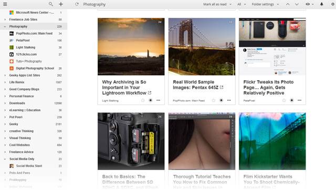This screenshot has height=190, width=336.
Task: Collapse the Social Media Only folder
Action: (5, 159)
